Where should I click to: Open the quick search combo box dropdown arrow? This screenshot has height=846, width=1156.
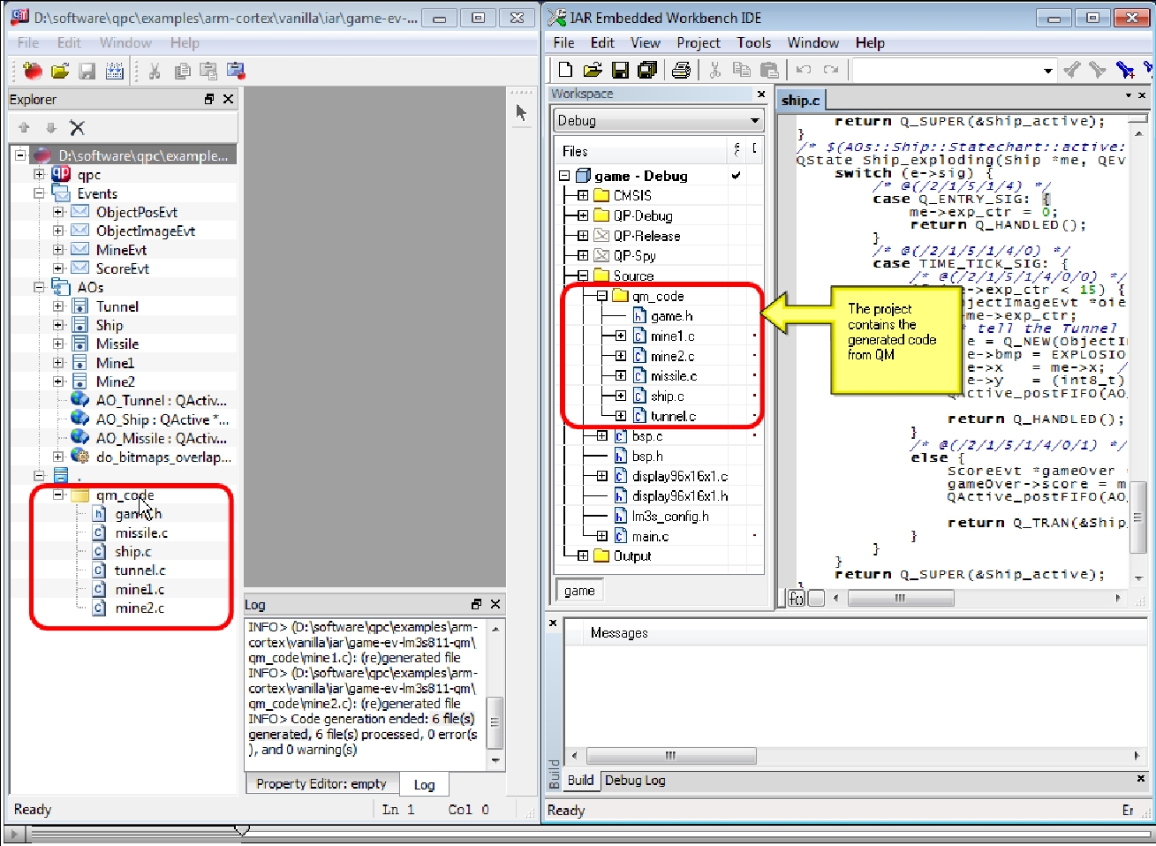1048,70
